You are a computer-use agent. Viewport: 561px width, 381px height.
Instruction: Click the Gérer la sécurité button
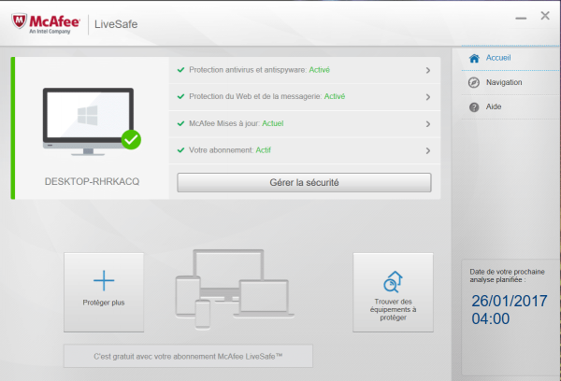[304, 183]
